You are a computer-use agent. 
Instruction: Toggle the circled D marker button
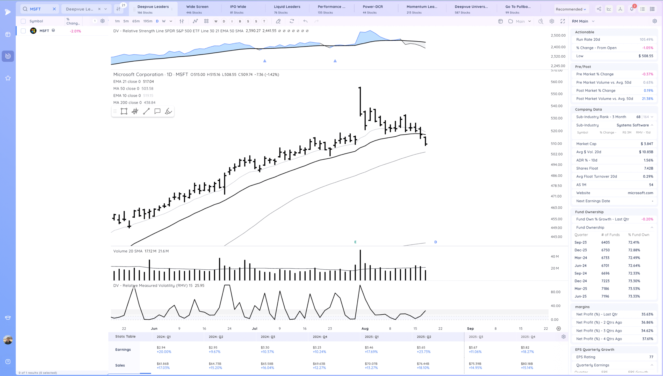[x=224, y=21]
